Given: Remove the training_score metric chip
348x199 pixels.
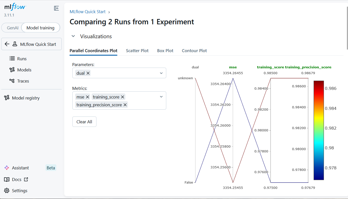Looking at the screenshot, I should 123,97.
